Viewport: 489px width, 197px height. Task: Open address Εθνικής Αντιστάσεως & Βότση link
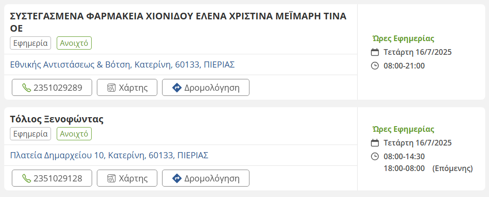click(122, 64)
